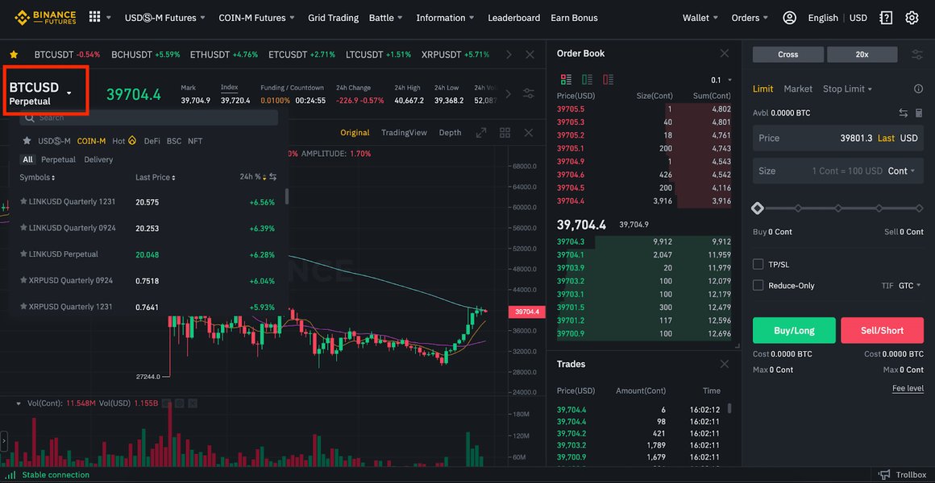Open the GTC time-in-force dropdown
The image size is (935, 483).
(x=910, y=286)
